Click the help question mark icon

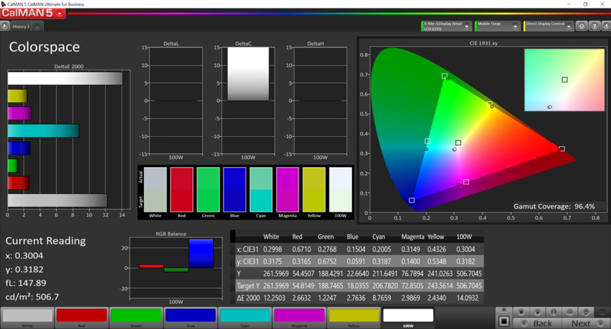(594, 26)
